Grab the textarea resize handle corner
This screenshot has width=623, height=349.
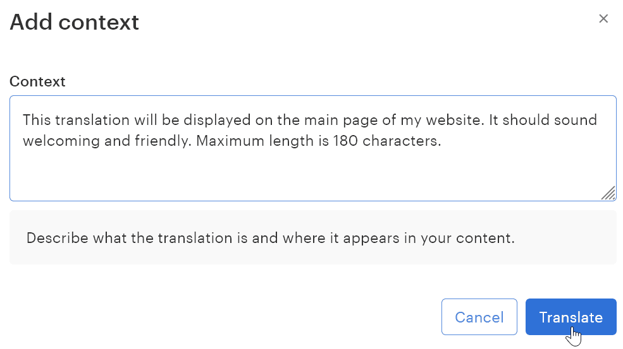click(608, 193)
